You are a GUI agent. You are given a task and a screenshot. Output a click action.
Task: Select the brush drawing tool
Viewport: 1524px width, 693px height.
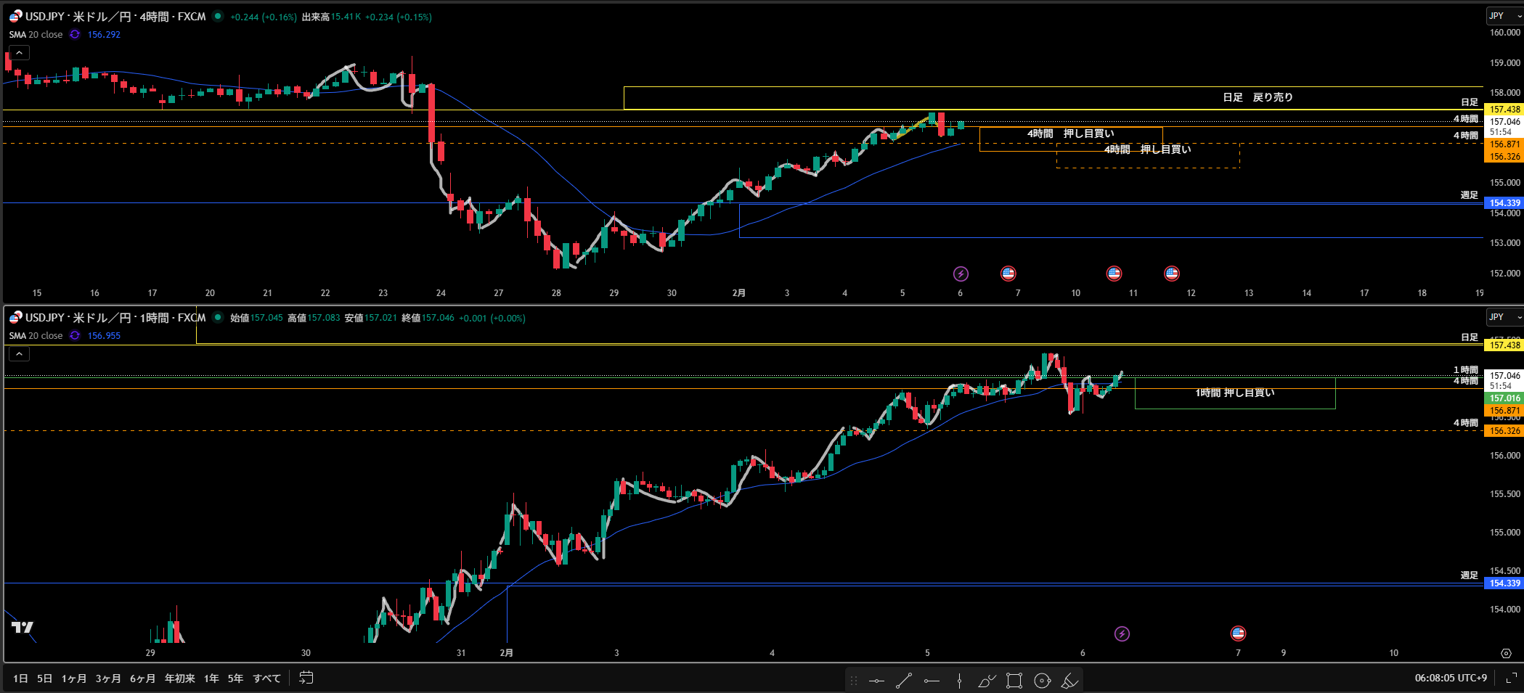click(987, 681)
